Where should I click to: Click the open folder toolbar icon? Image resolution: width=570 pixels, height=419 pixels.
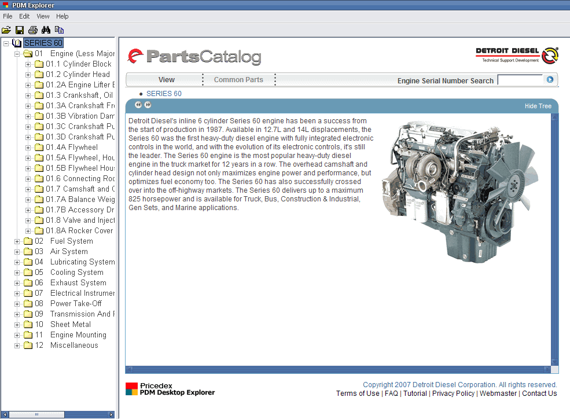click(x=6, y=30)
